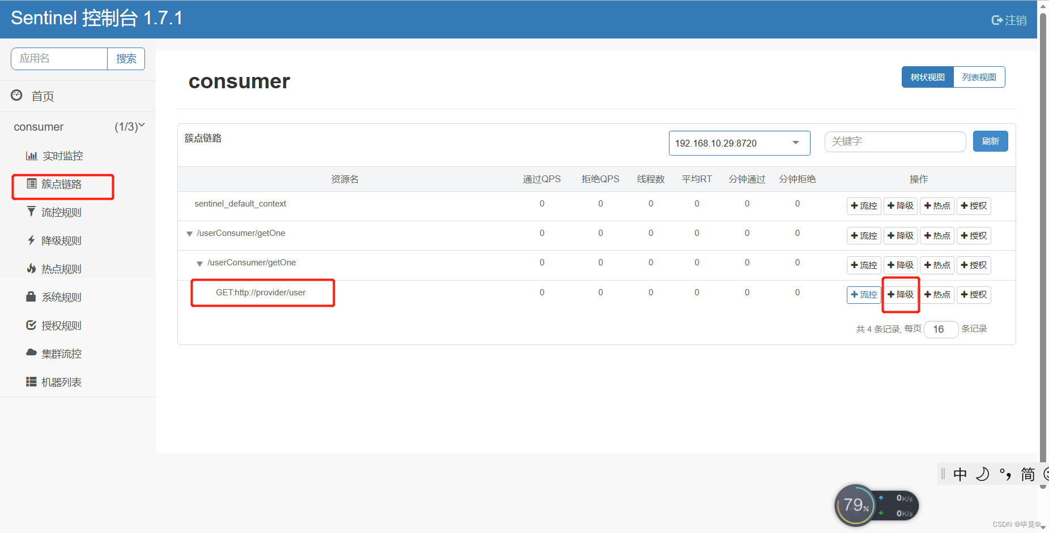
Task: Click the 资源名 column header
Action: pyautogui.click(x=345, y=179)
